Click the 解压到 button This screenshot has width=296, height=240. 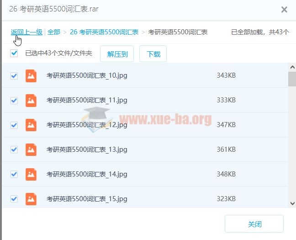click(117, 54)
